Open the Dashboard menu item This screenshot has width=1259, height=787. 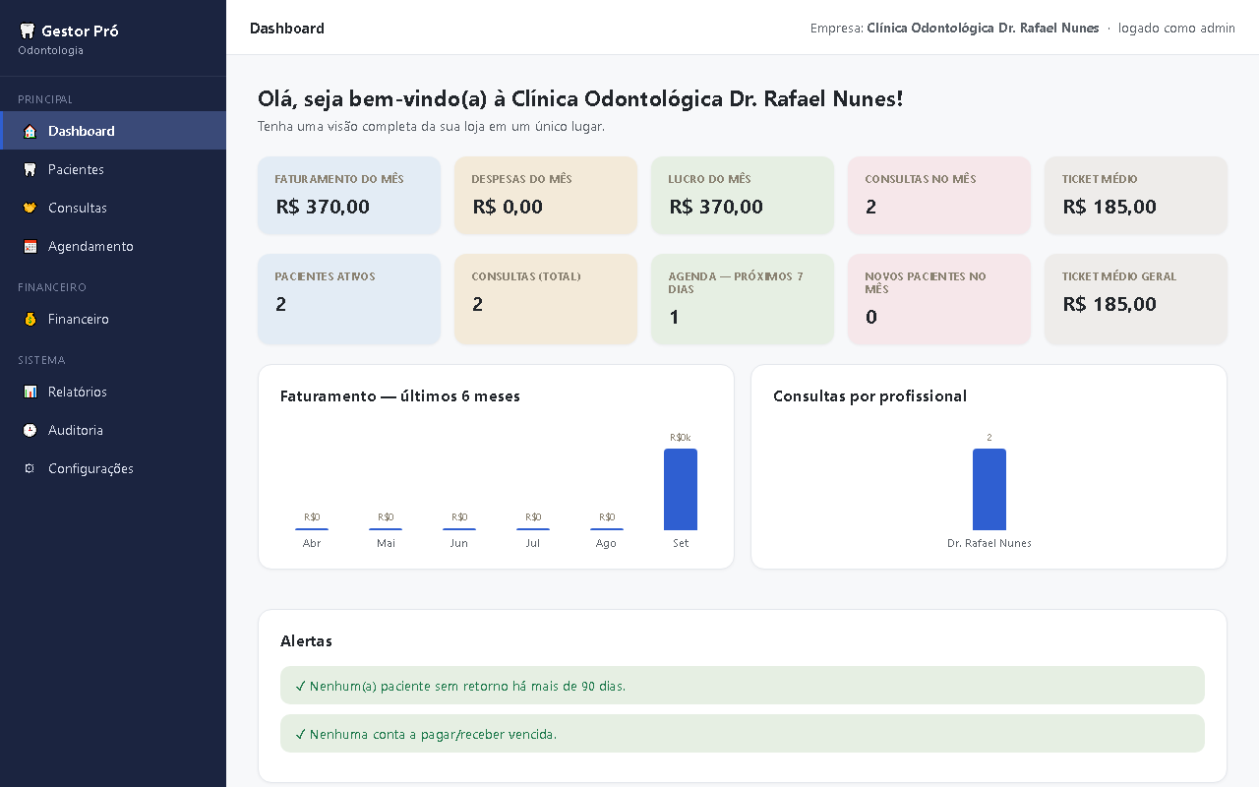point(113,131)
